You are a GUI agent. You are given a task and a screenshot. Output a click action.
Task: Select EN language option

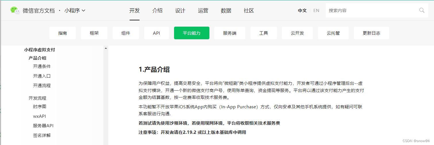click(x=316, y=11)
